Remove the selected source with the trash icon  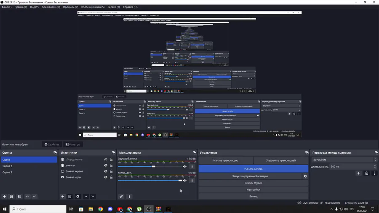pyautogui.click(x=69, y=197)
